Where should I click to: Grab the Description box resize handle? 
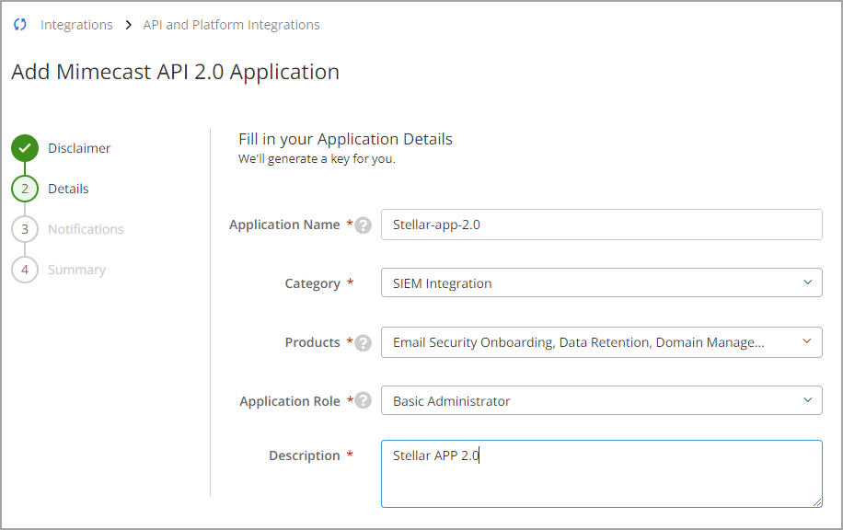pos(816,501)
